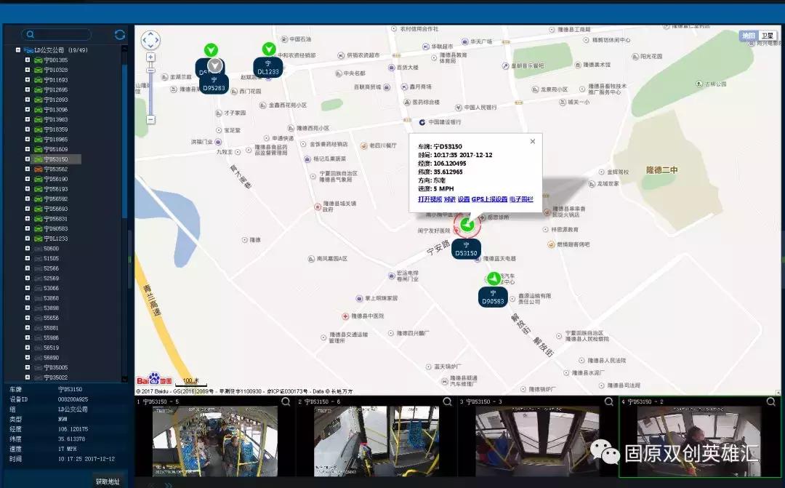Open the 电子围栏 link in popup
The height and width of the screenshot is (488, 785).
coord(521,199)
